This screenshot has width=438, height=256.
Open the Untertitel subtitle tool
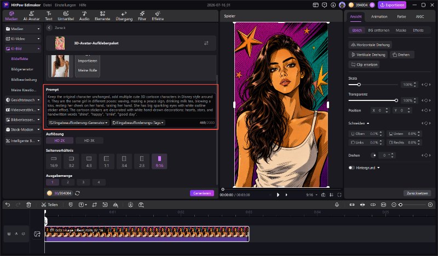click(x=66, y=16)
